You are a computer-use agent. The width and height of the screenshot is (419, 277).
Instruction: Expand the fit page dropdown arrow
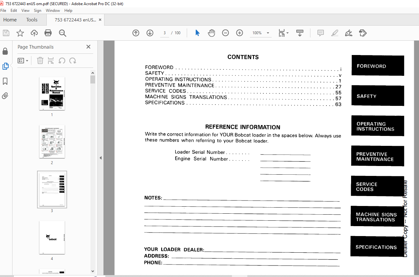[x=287, y=33]
